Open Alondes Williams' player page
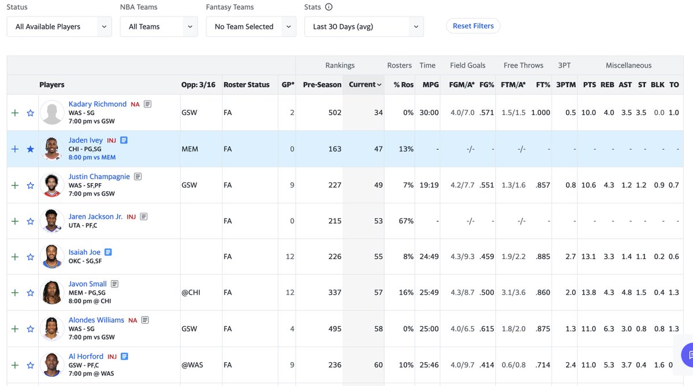Viewport: 693px width, 386px height. tap(96, 320)
